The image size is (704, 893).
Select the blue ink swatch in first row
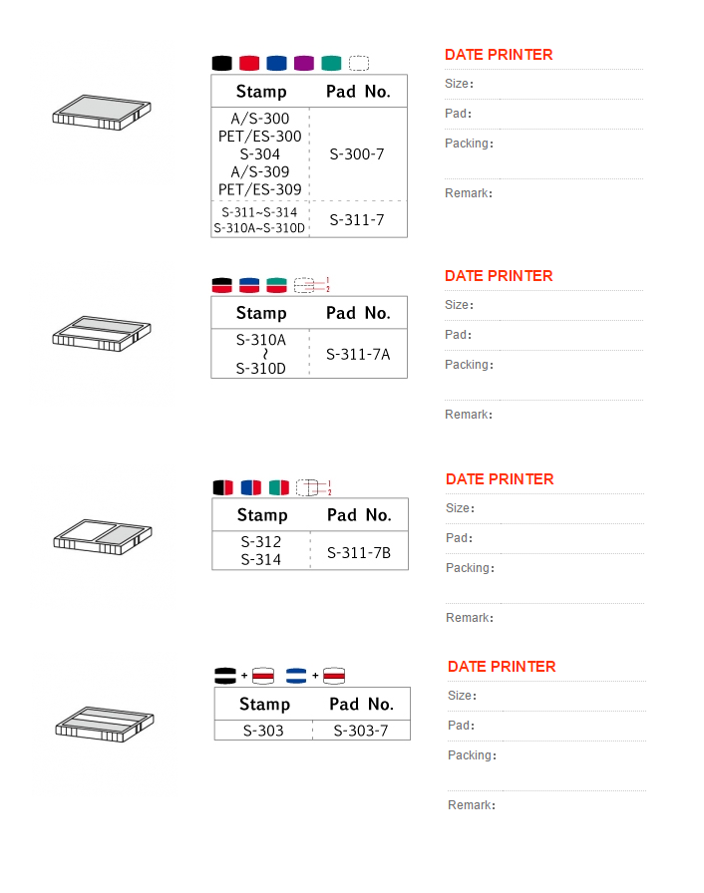276,63
